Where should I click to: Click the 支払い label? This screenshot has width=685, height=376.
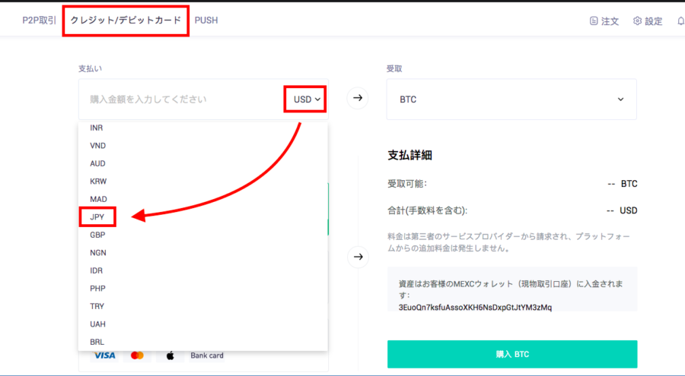click(90, 69)
